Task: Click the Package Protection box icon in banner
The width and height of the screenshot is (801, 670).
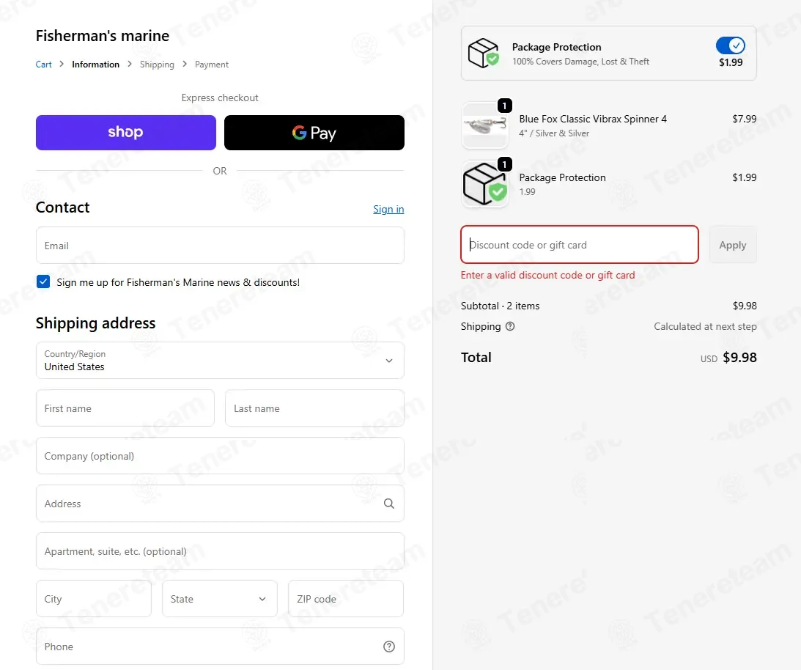Action: 483,53
